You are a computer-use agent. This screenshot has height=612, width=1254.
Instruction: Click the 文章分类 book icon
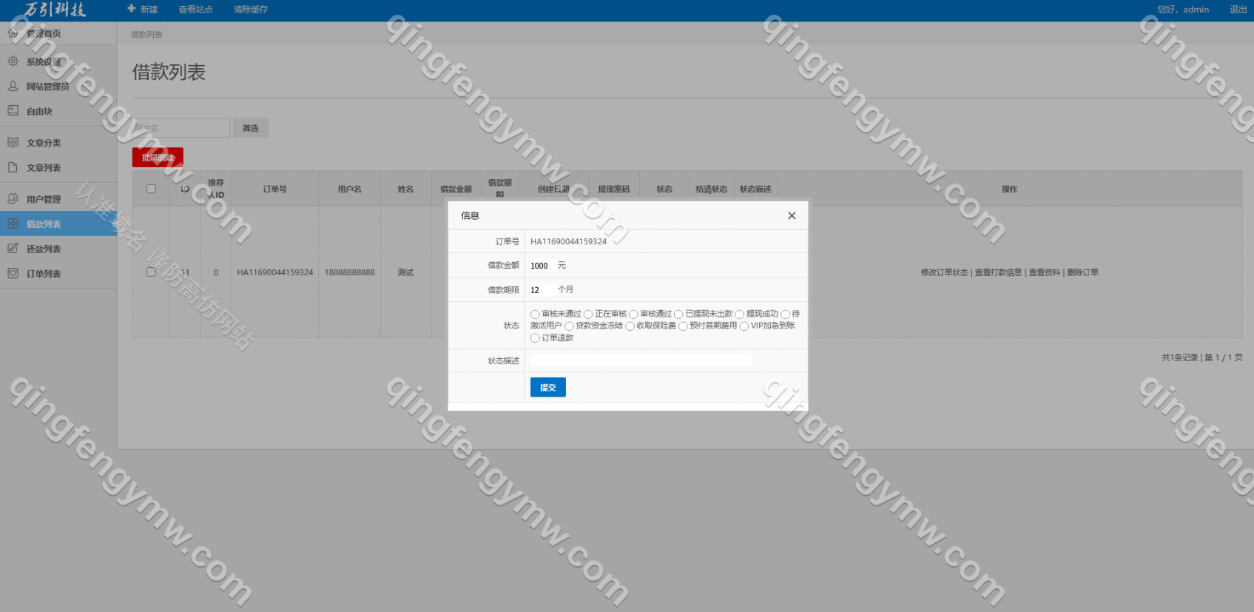[x=13, y=142]
